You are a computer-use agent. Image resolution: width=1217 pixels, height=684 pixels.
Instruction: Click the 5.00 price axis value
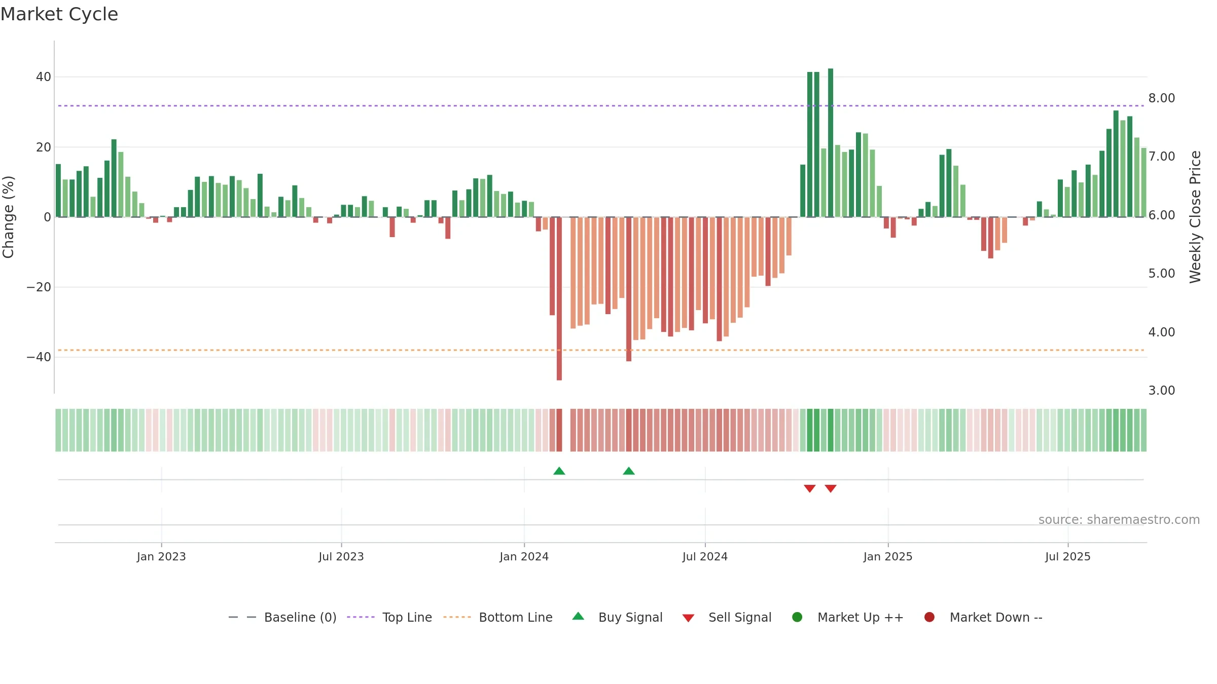point(1162,274)
